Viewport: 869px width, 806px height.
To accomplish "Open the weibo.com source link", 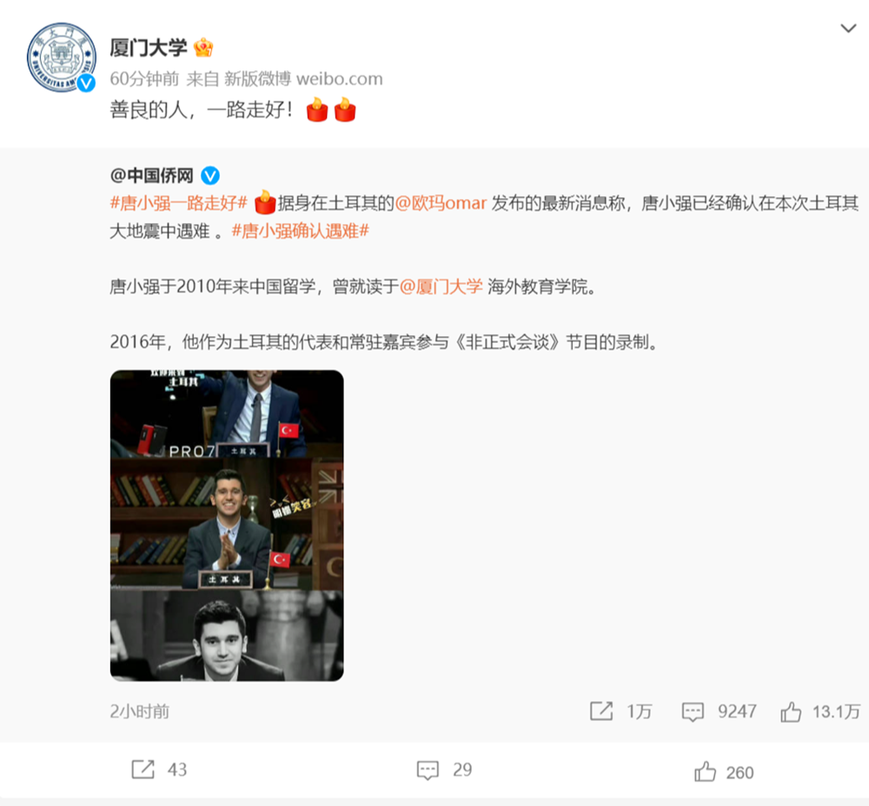I will [339, 79].
